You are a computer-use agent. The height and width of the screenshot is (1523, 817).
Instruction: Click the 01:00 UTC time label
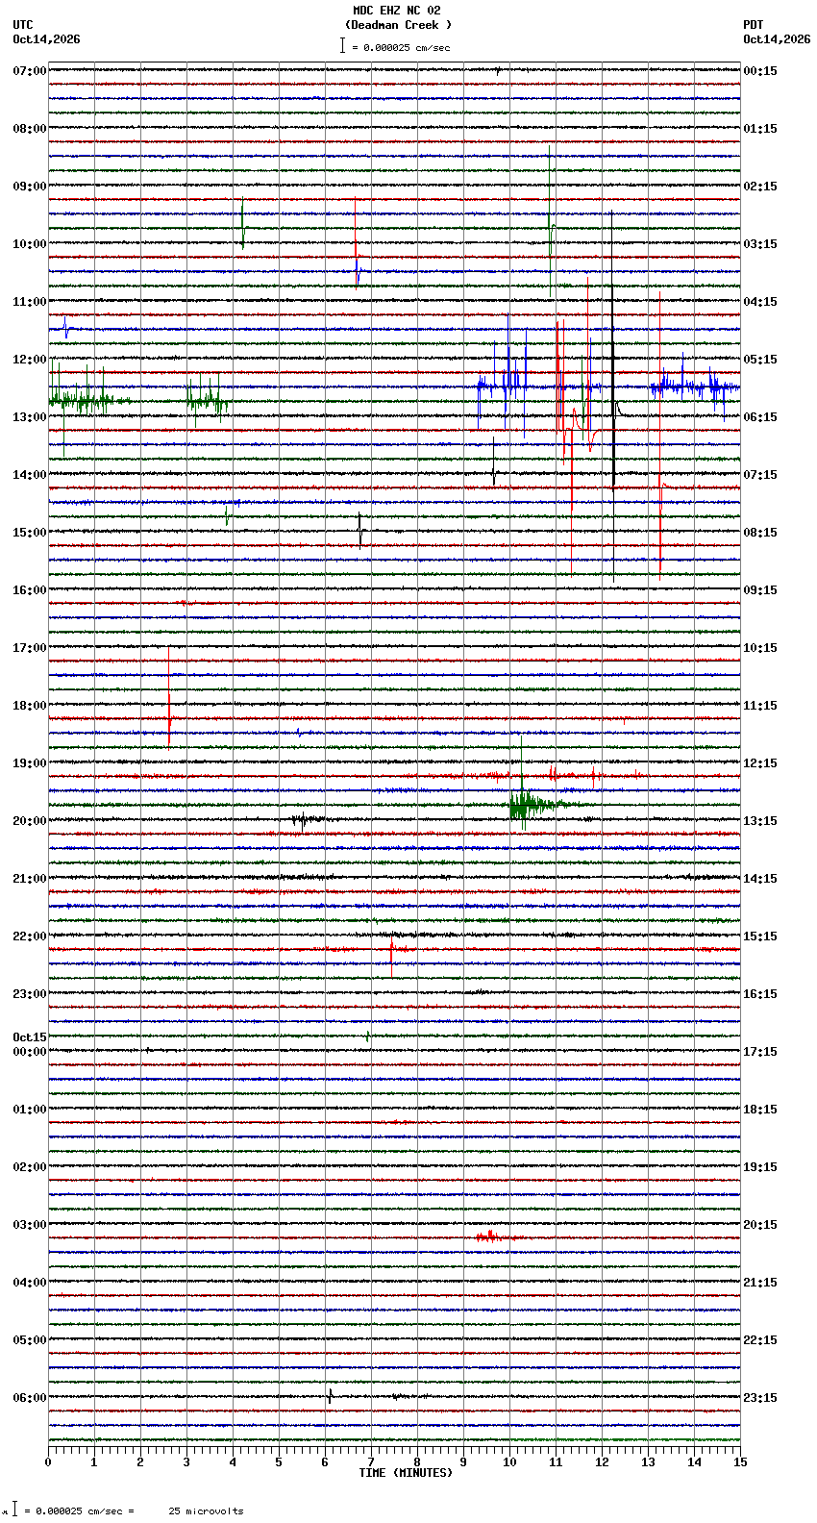(x=30, y=1110)
